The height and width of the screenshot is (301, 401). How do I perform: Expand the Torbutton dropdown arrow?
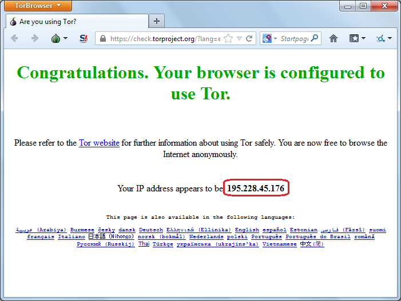tap(65, 38)
